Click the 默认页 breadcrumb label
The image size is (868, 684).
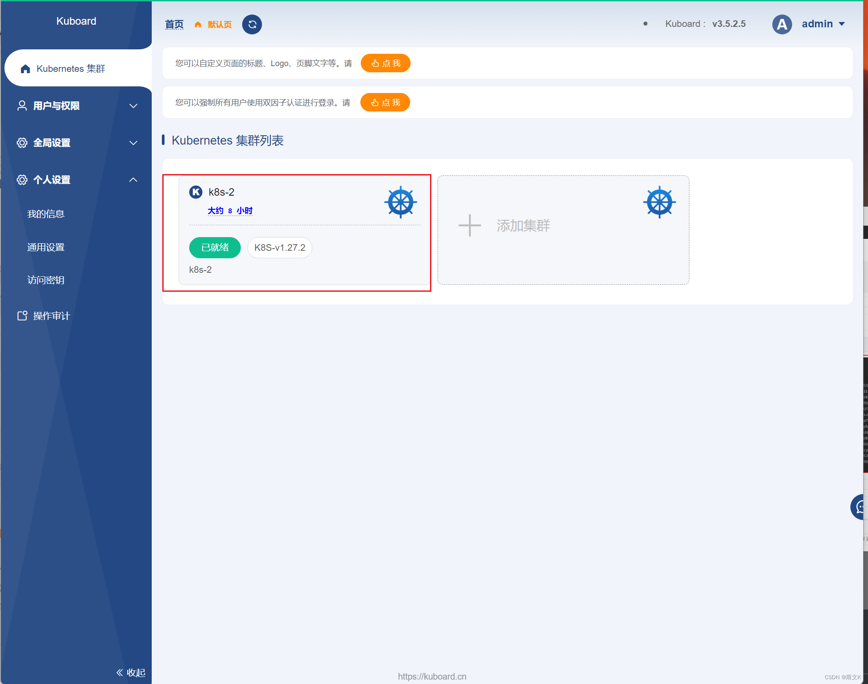pos(220,24)
